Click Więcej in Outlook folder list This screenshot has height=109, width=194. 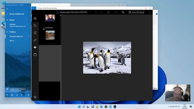coord(12,41)
